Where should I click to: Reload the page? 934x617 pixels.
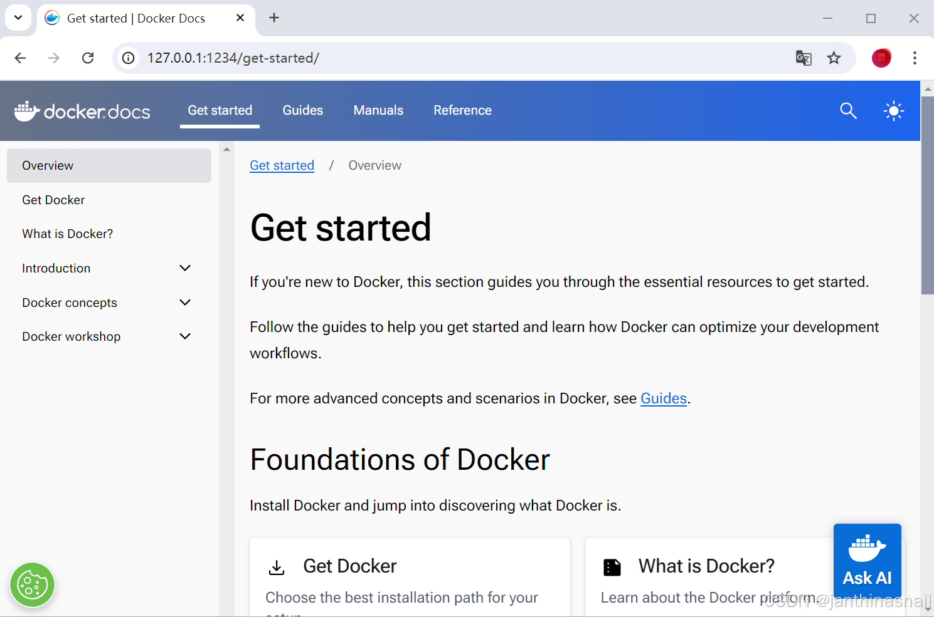point(88,58)
